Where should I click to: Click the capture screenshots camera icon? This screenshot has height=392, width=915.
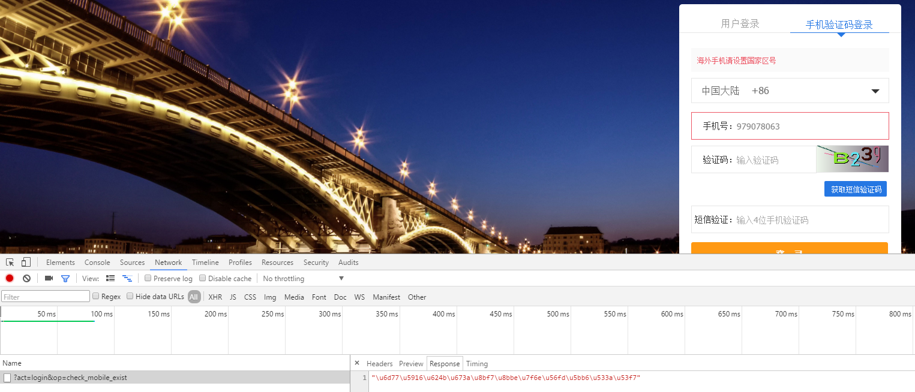pos(49,279)
